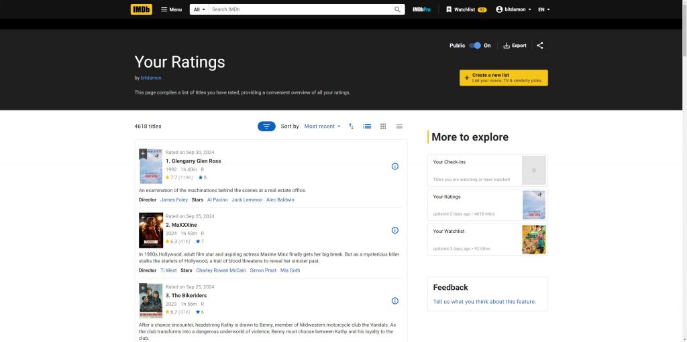Select 'Rated on Sep 30, 2024' text
687x342 pixels.
[190, 153]
